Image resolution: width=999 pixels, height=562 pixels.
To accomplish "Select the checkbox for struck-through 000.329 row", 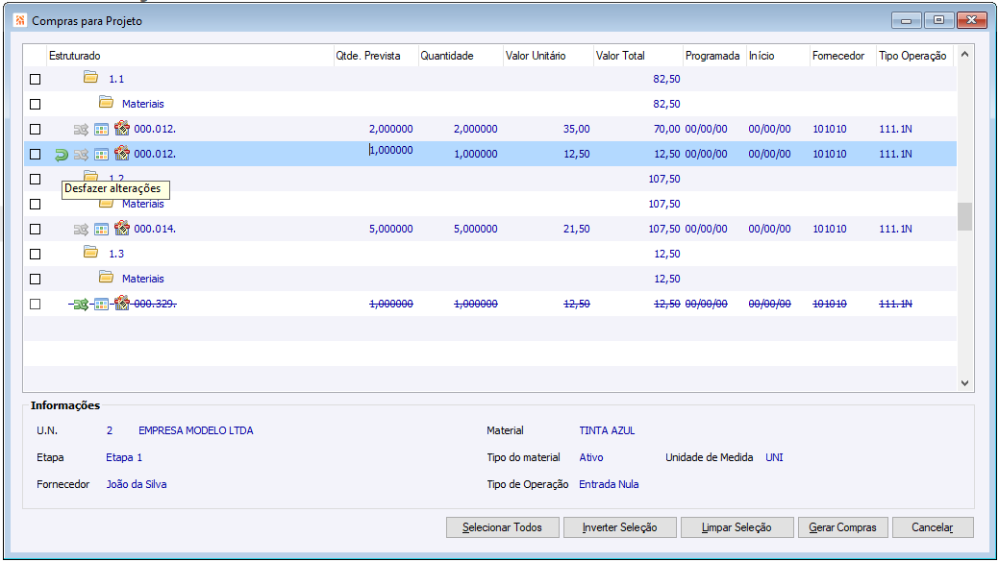I will 35,305.
